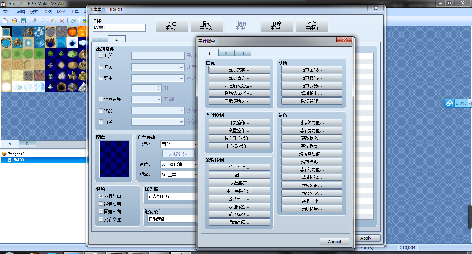Click the 分支条件... command button
The image size is (472, 254).
[239, 167]
